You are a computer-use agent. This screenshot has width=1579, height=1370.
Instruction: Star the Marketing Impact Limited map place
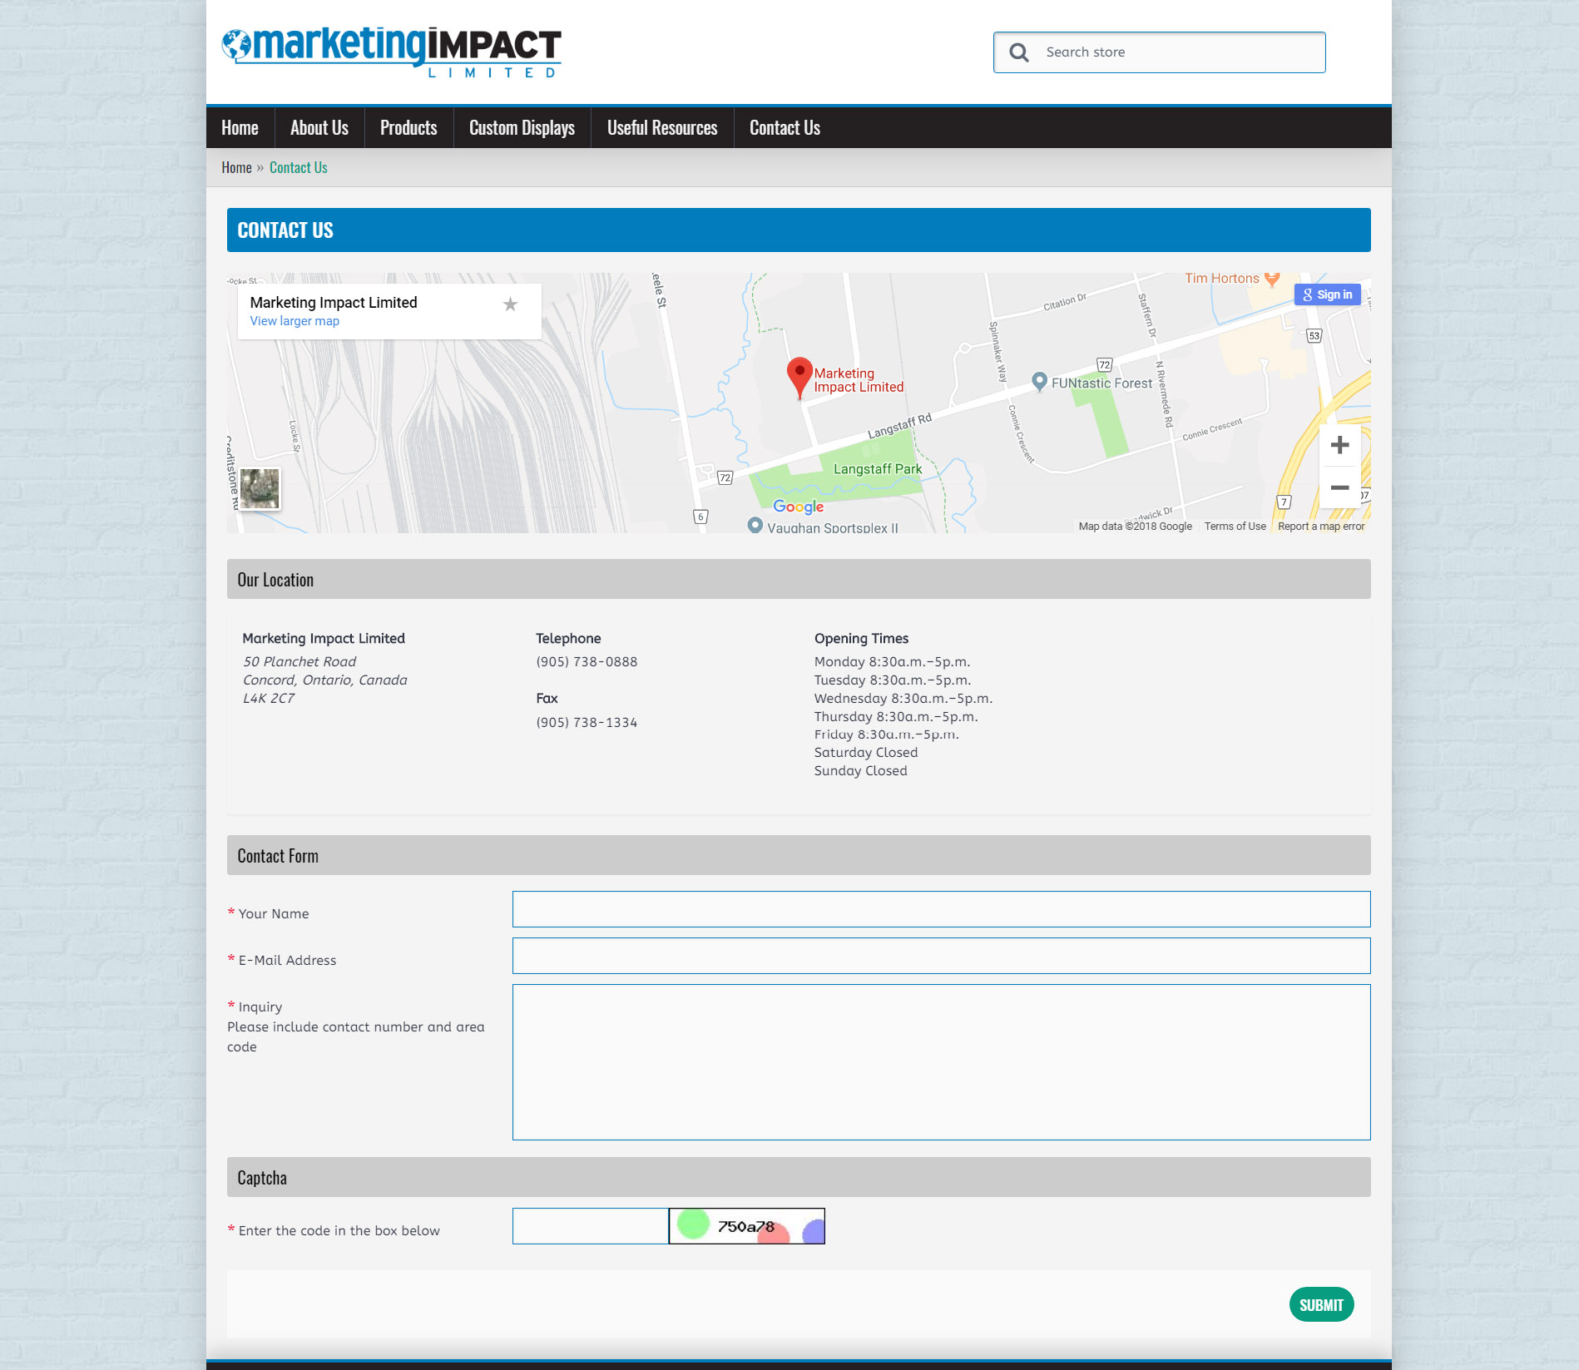pyautogui.click(x=510, y=304)
